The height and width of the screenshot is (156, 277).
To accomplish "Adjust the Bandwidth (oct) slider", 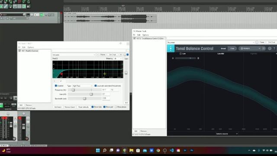I will click(x=85, y=98).
